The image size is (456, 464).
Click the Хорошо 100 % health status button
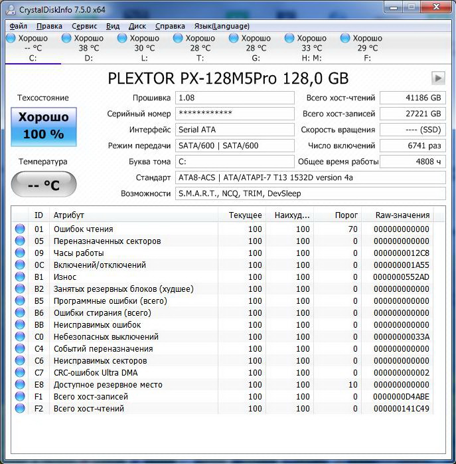coord(44,127)
